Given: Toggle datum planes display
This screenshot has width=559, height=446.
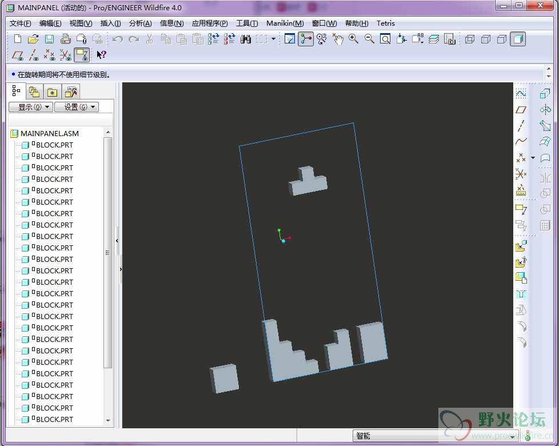Looking at the screenshot, I should click(x=18, y=55).
